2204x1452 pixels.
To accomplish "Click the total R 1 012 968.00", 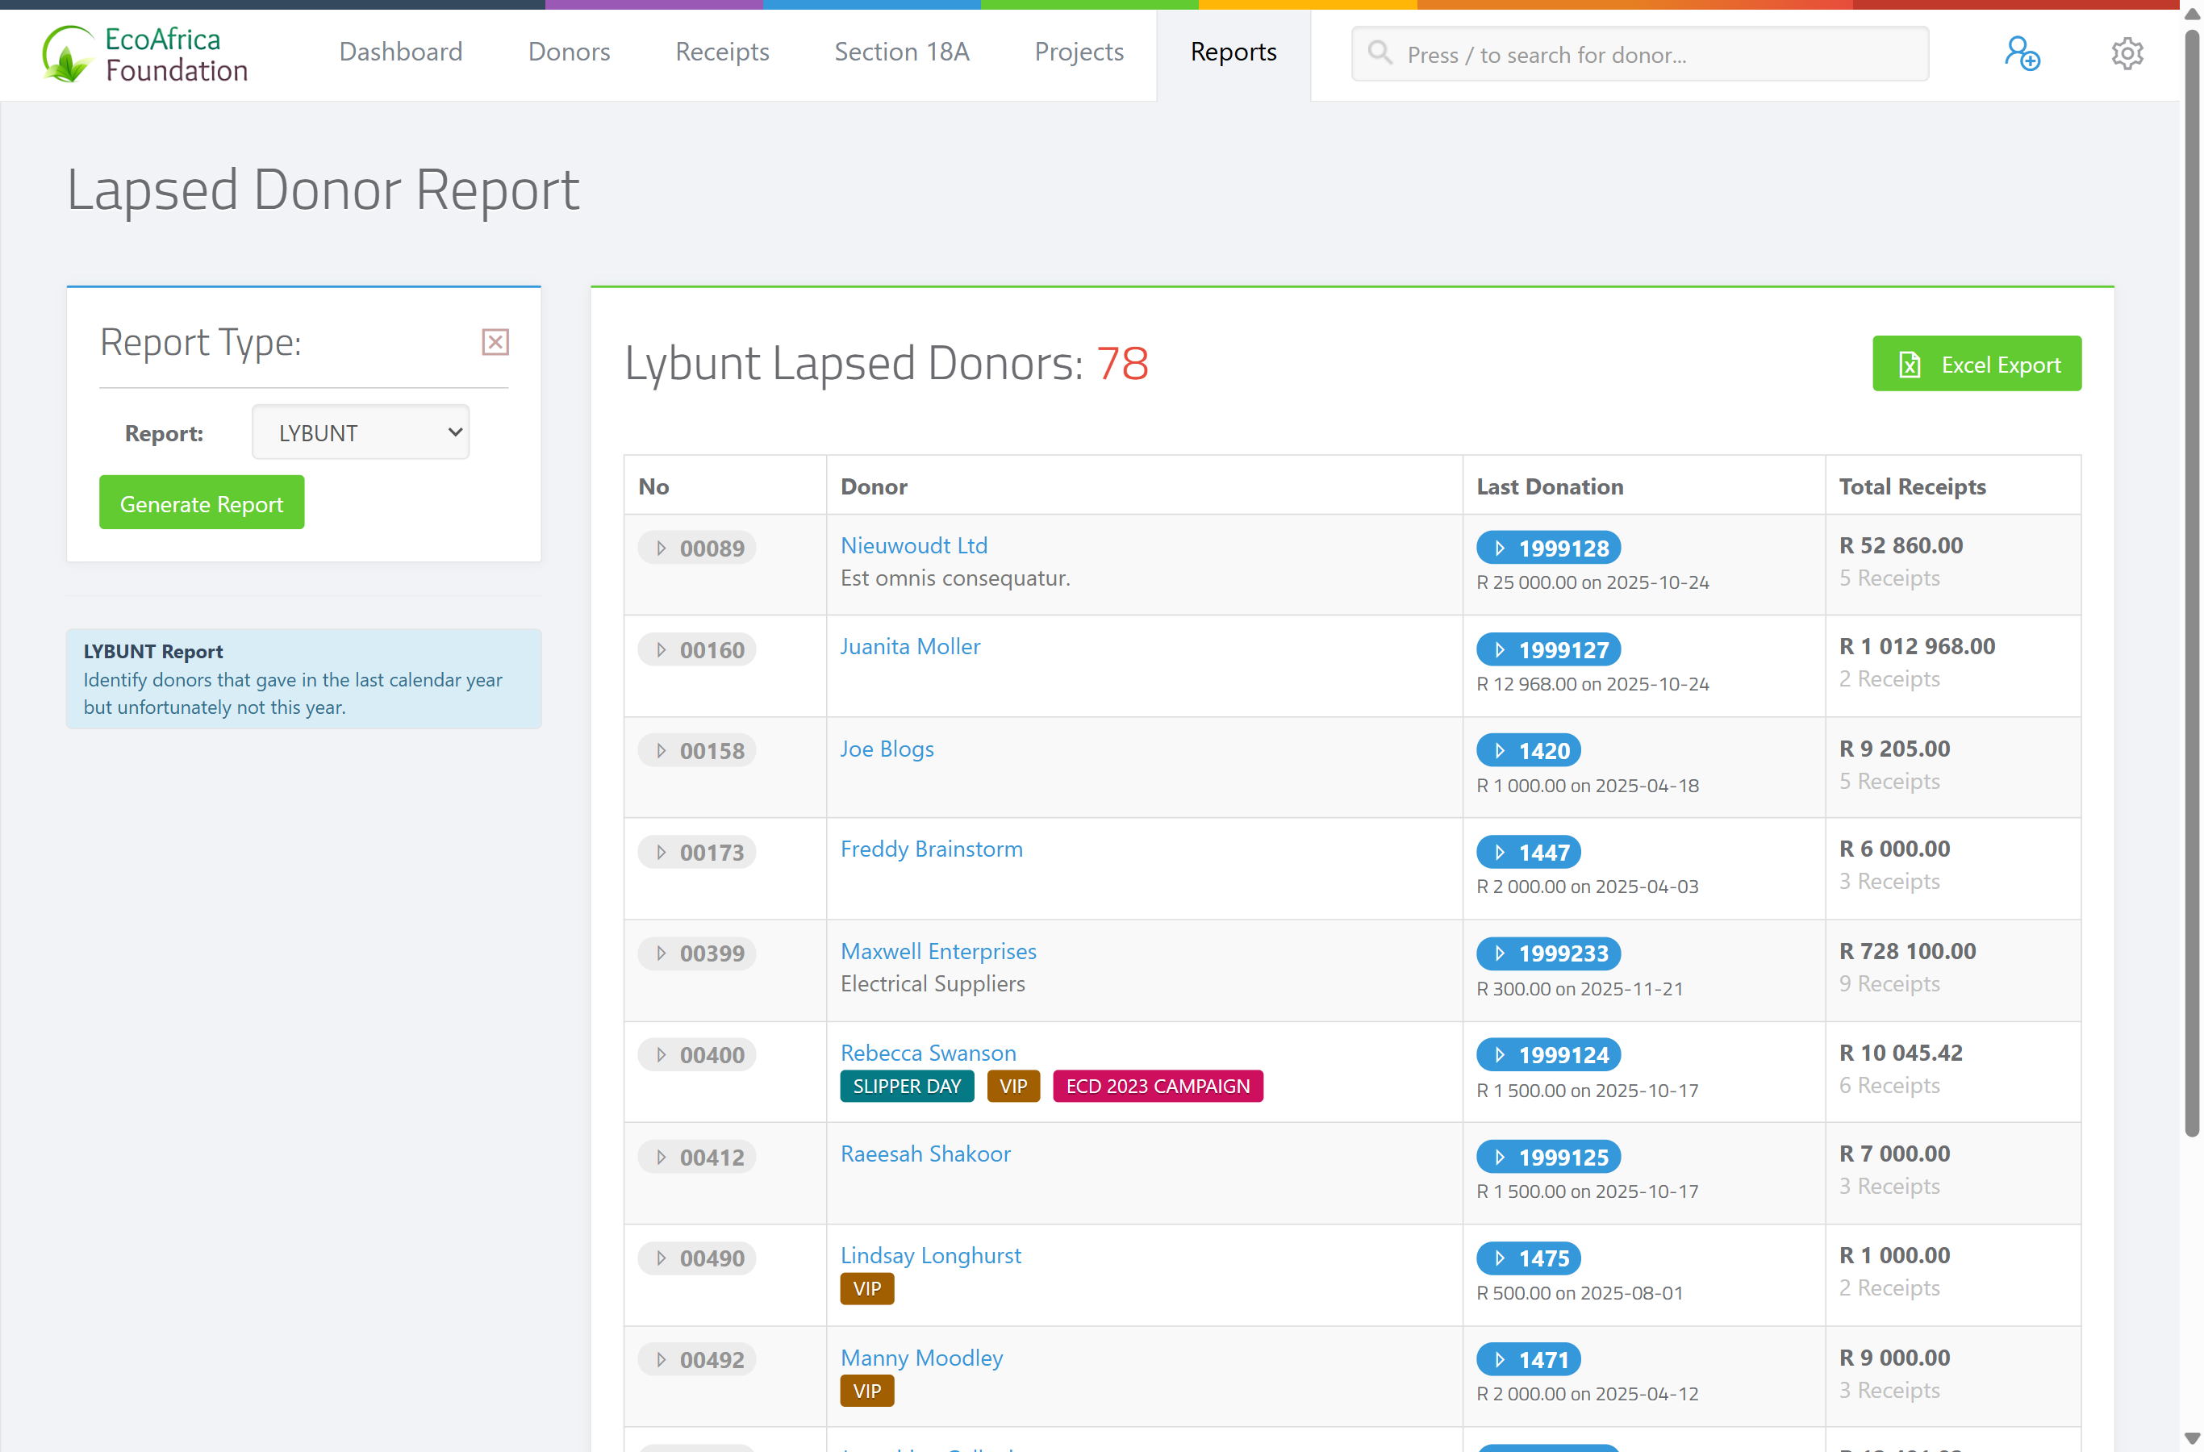I will [x=1917, y=646].
